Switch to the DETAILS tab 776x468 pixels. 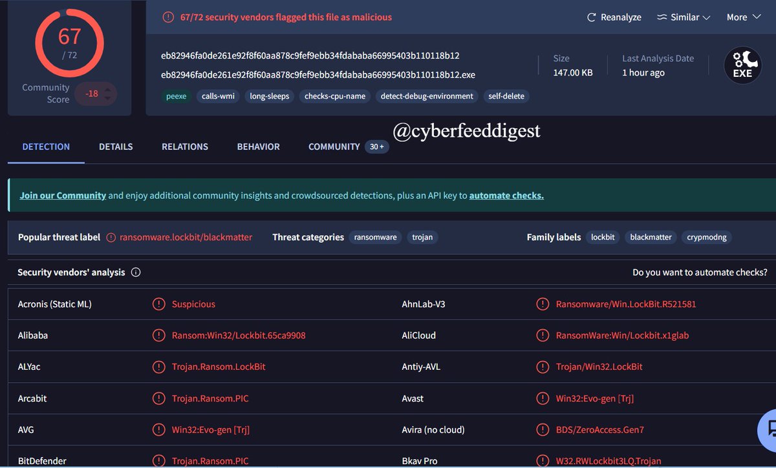point(116,147)
